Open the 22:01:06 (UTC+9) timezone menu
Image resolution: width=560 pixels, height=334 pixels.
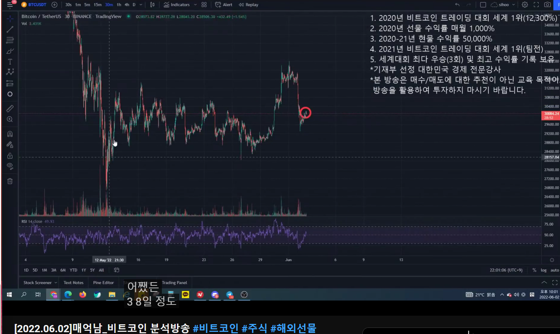pyautogui.click(x=506, y=270)
